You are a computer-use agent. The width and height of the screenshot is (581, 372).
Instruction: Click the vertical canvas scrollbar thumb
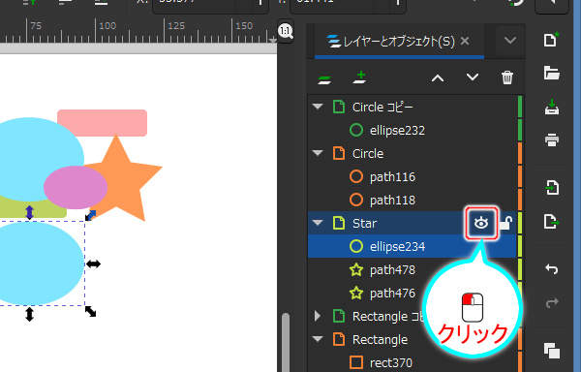(286, 342)
